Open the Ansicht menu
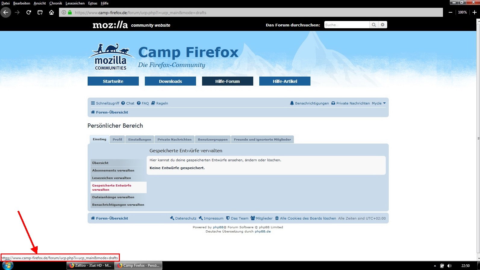480x270 pixels. (40, 3)
